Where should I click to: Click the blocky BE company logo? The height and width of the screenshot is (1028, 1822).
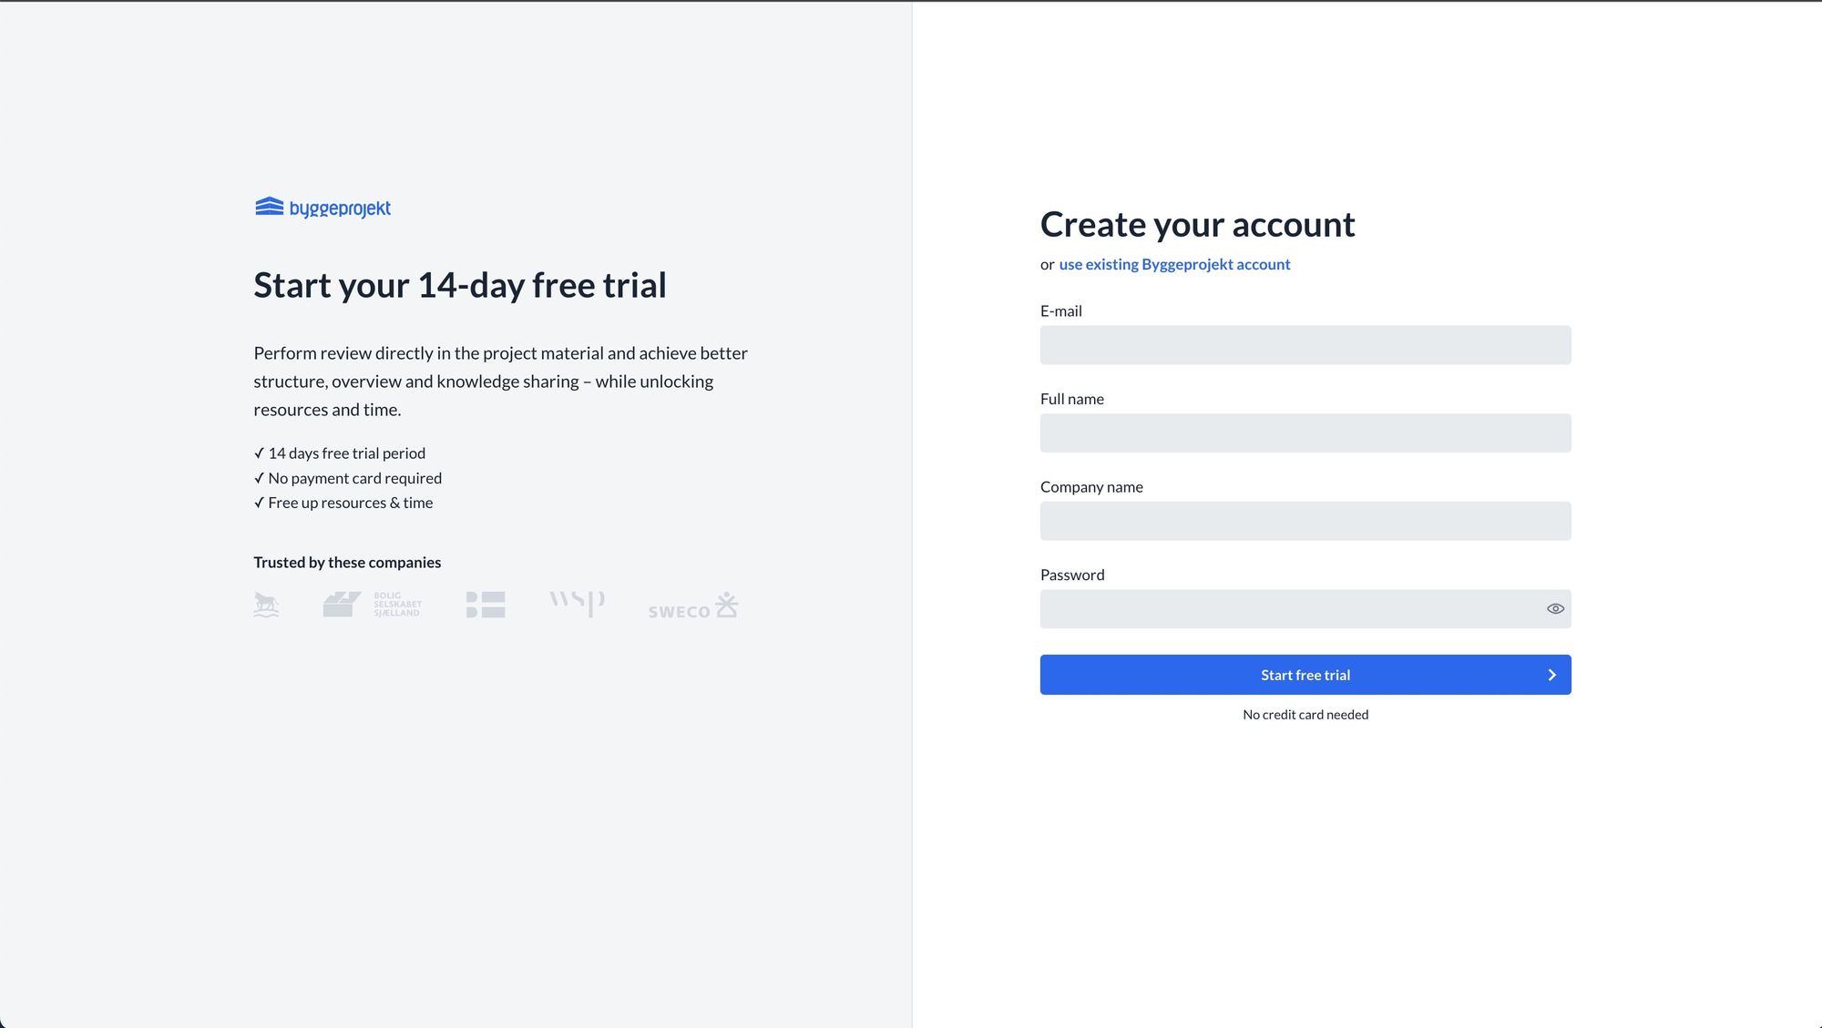tap(486, 605)
